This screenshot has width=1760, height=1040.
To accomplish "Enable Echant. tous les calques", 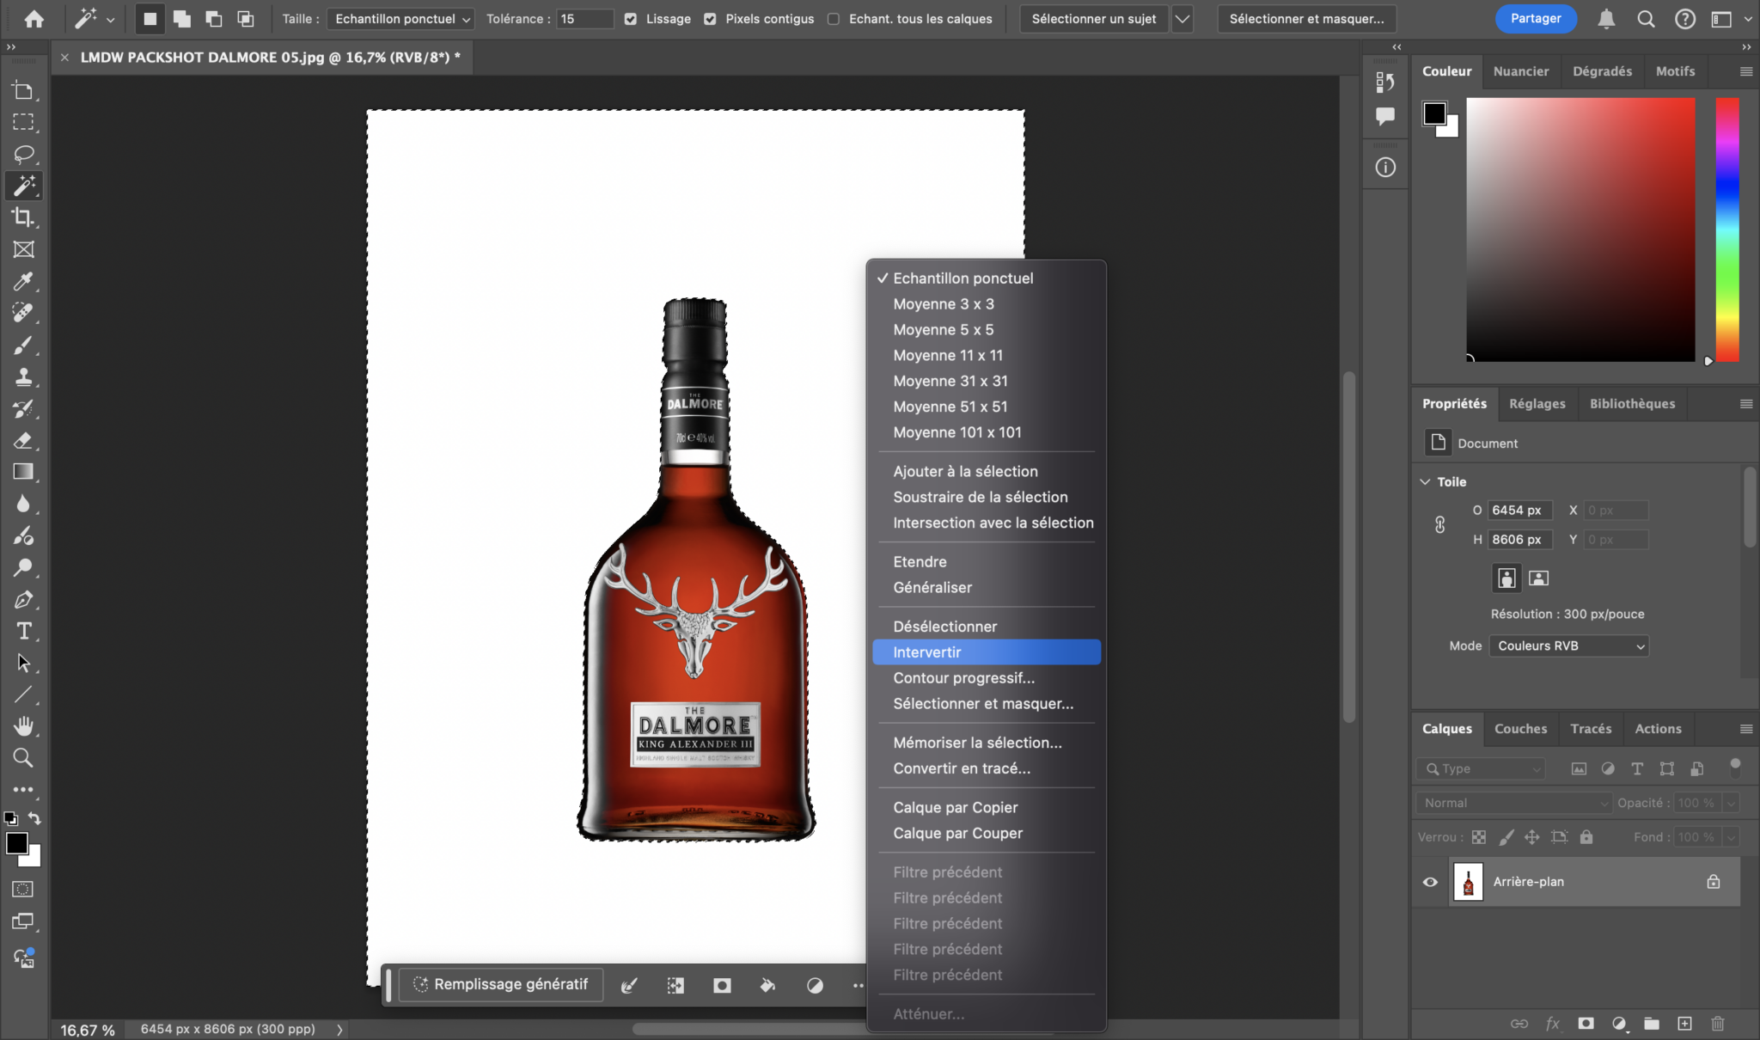I will [834, 19].
